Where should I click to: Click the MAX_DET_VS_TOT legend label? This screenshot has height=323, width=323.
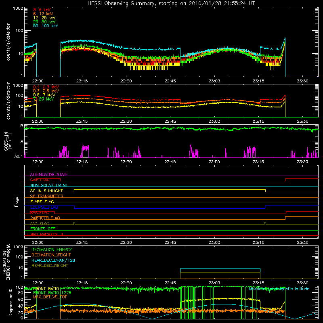pyautogui.click(x=50, y=297)
